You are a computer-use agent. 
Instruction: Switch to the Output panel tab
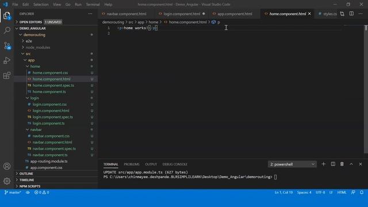pyautogui.click(x=151, y=164)
